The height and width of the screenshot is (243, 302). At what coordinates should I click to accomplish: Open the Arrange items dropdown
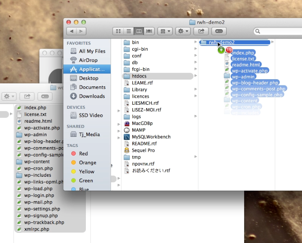tap(166, 31)
